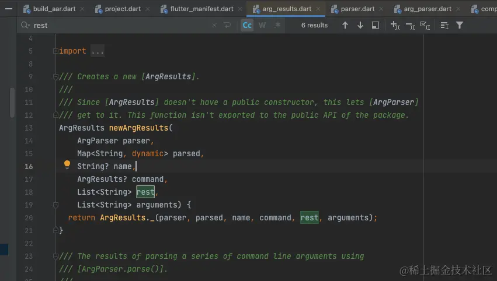Close the parser.dart tab
497x281 pixels.
pyautogui.click(x=381, y=9)
